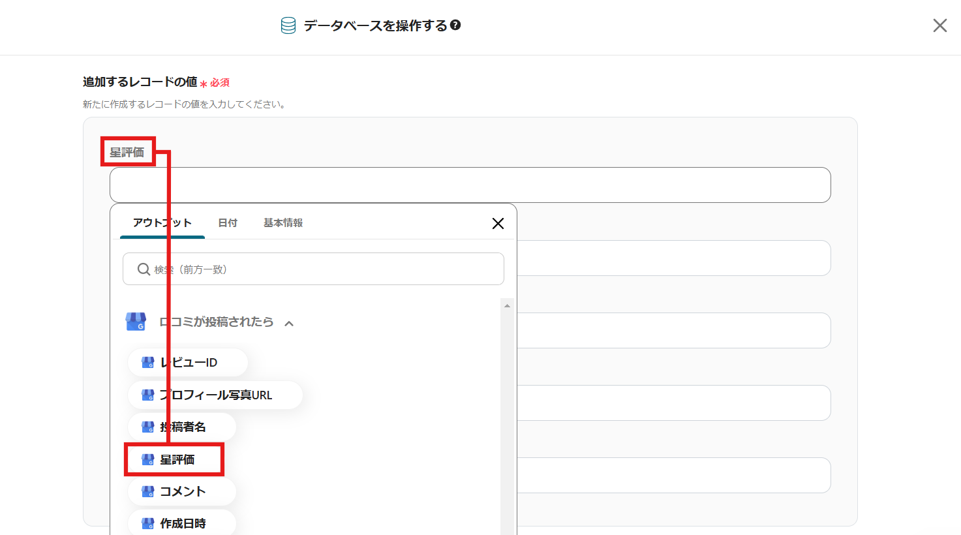961x535 pixels.
Task: Choose the 星評価 output chip
Action: pos(176,460)
